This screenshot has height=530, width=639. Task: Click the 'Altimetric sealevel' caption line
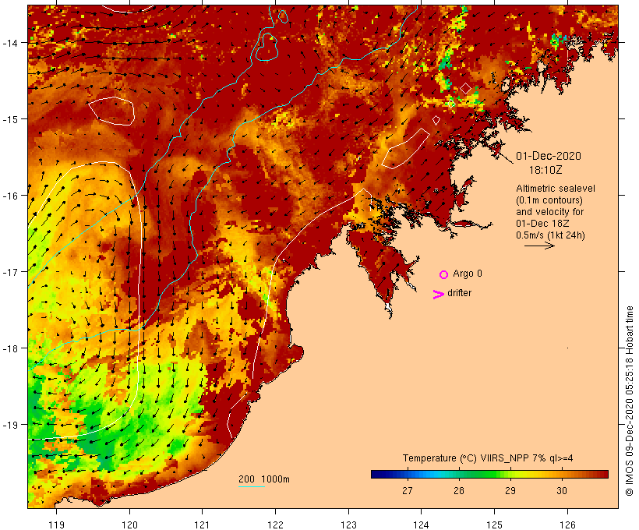click(x=556, y=189)
